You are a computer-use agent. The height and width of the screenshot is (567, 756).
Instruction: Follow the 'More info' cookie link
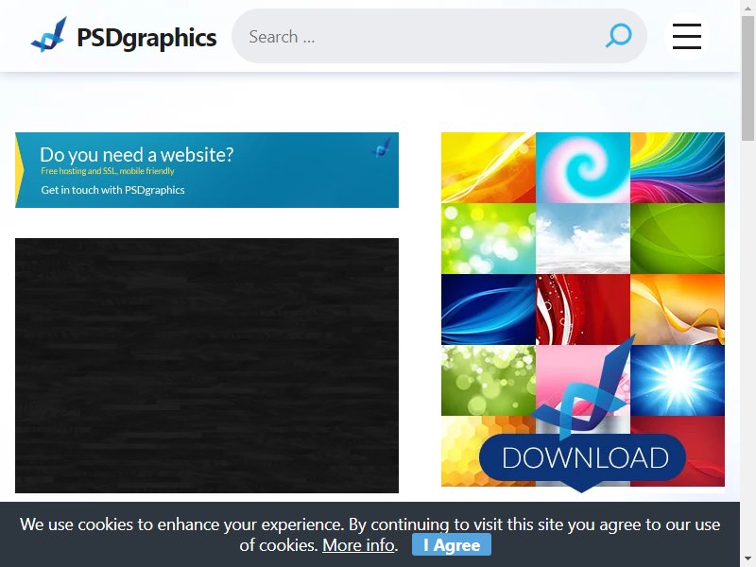coord(358,545)
